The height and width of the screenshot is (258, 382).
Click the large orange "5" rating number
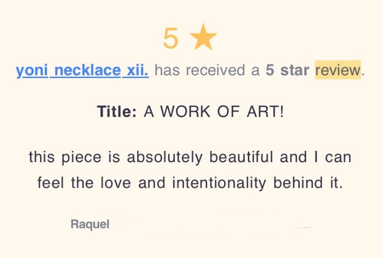pos(171,39)
